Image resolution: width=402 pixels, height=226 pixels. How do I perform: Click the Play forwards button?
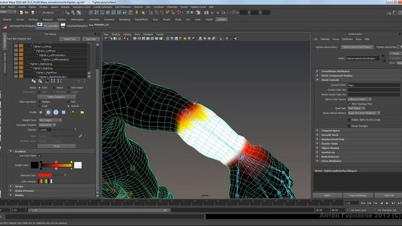tap(387, 203)
